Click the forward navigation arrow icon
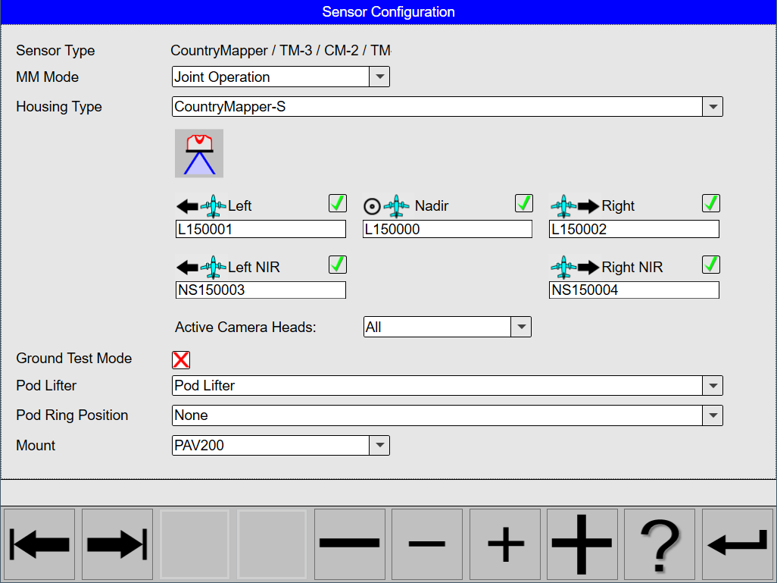The image size is (777, 583). pos(117,544)
